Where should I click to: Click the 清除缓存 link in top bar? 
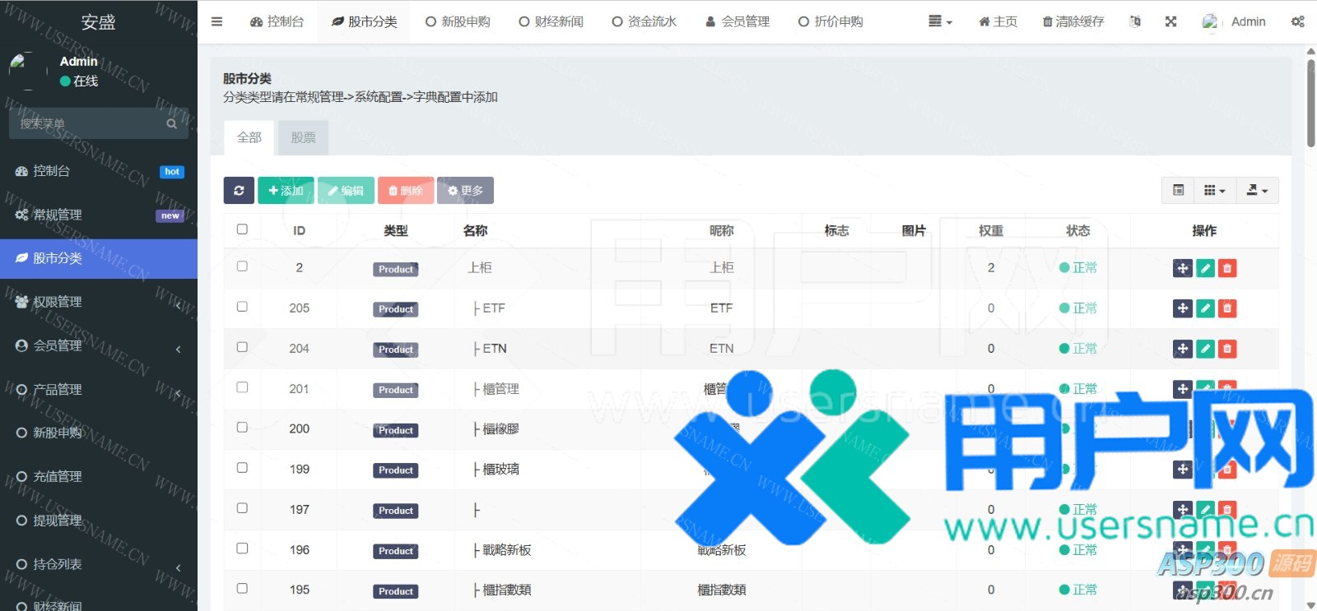(x=1073, y=21)
